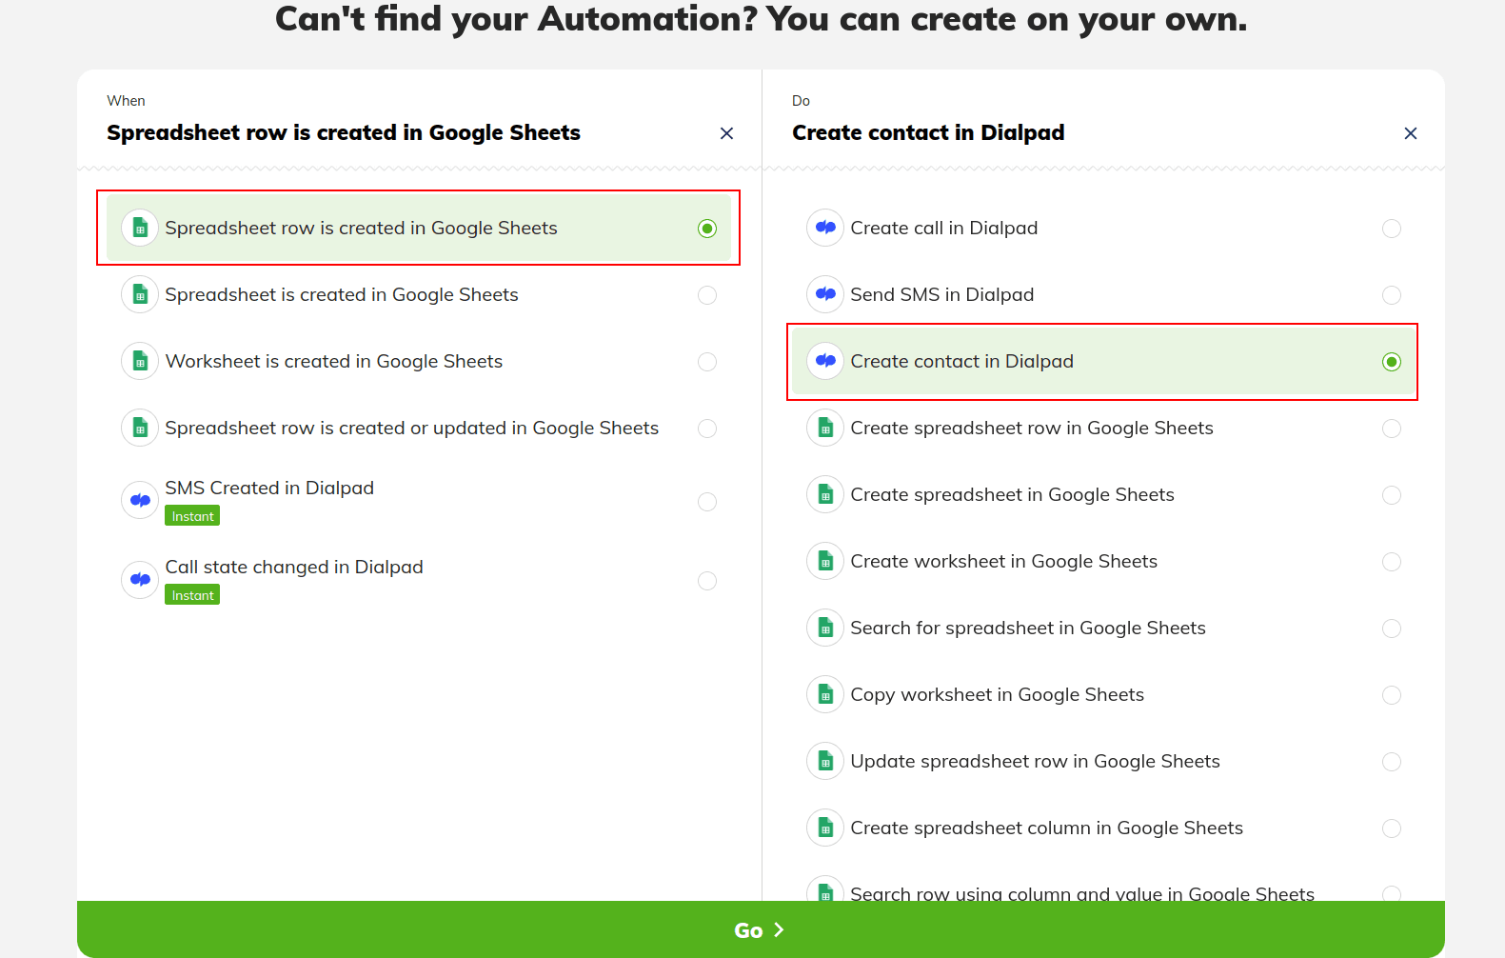This screenshot has height=958, width=1505.
Task: Select radio button for 'Update spreadsheet row in Google Sheets'
Action: (x=1392, y=762)
